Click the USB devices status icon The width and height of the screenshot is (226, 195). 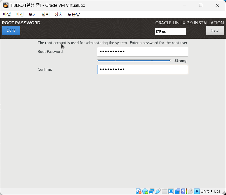[x=158, y=191]
